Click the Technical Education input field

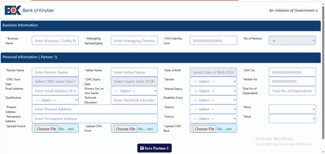pyautogui.click(x=134, y=100)
